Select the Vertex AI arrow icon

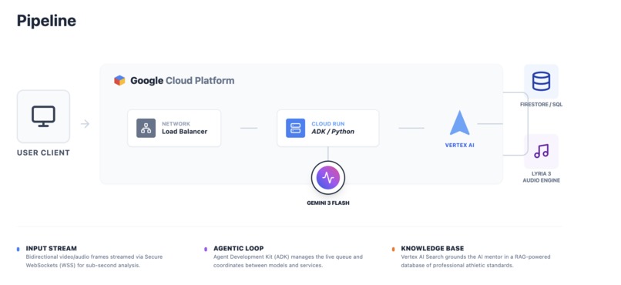tap(459, 122)
